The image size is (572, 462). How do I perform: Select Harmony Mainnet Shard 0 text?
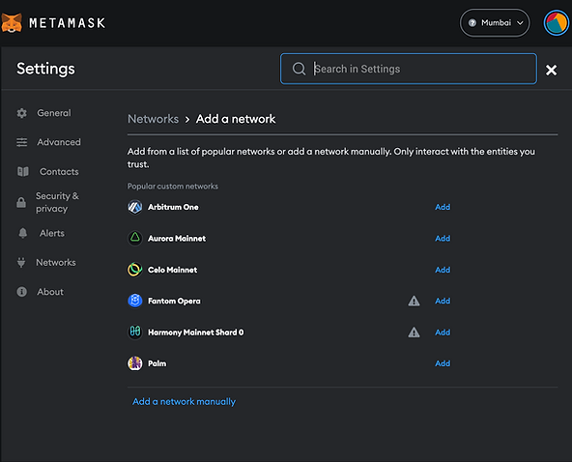[195, 332]
